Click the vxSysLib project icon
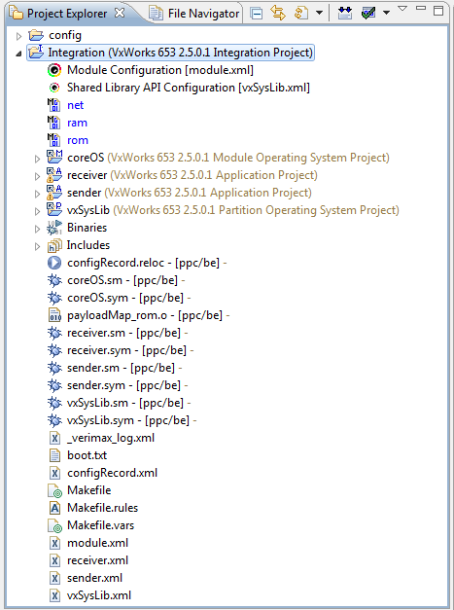Viewport: 454px width, 610px height. click(54, 210)
